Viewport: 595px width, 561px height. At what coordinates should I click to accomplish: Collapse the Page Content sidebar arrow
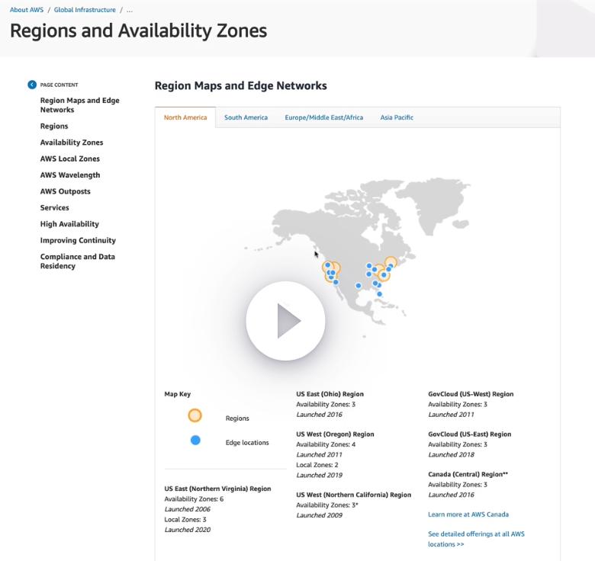pyautogui.click(x=32, y=85)
